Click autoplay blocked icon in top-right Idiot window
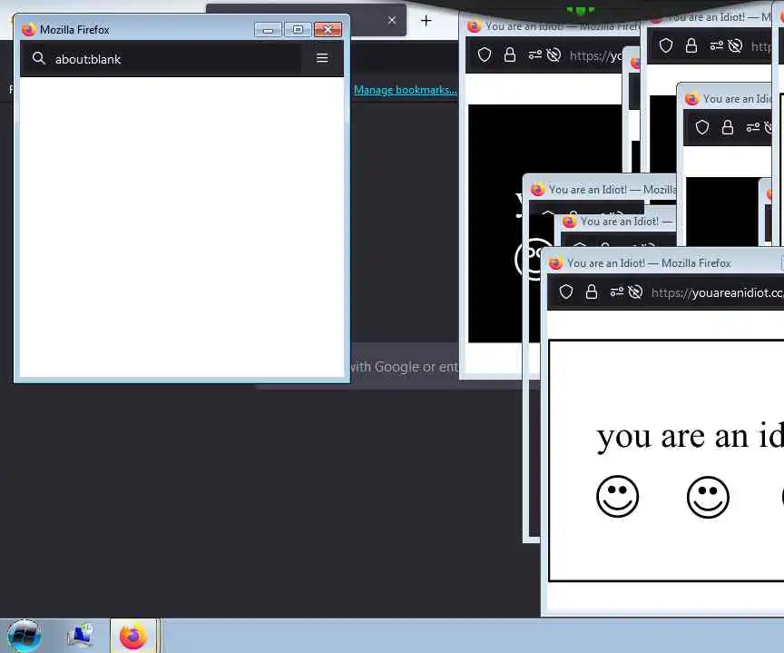 click(x=735, y=45)
